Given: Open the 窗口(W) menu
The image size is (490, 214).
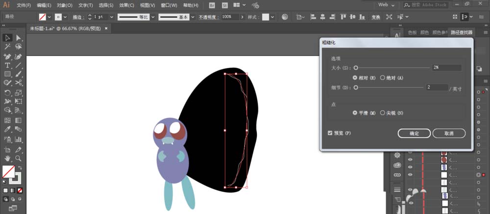Looking at the screenshot, I should tap(169, 5).
